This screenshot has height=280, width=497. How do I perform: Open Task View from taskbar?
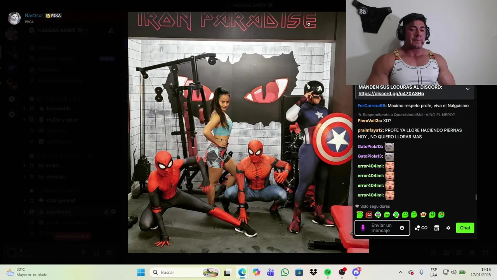click(227, 272)
